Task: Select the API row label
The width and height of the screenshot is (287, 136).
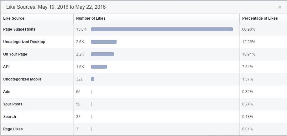Action: (6, 67)
